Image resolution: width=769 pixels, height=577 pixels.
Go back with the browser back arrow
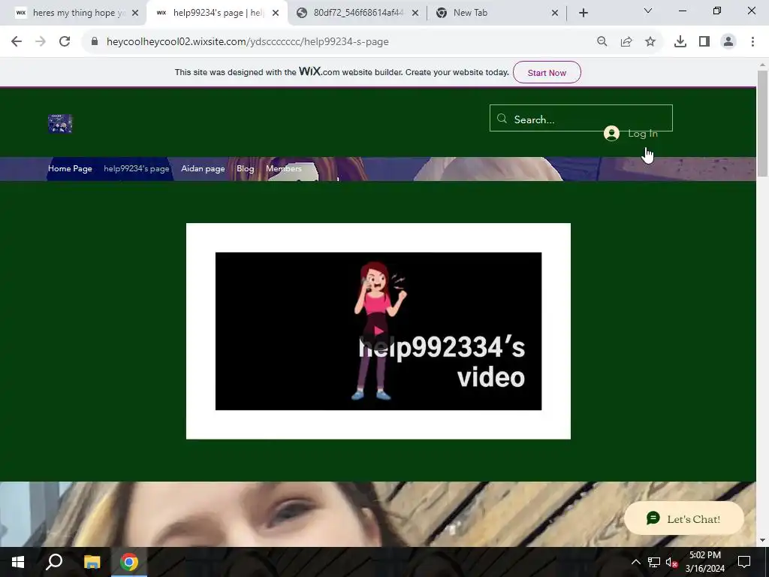[17, 42]
